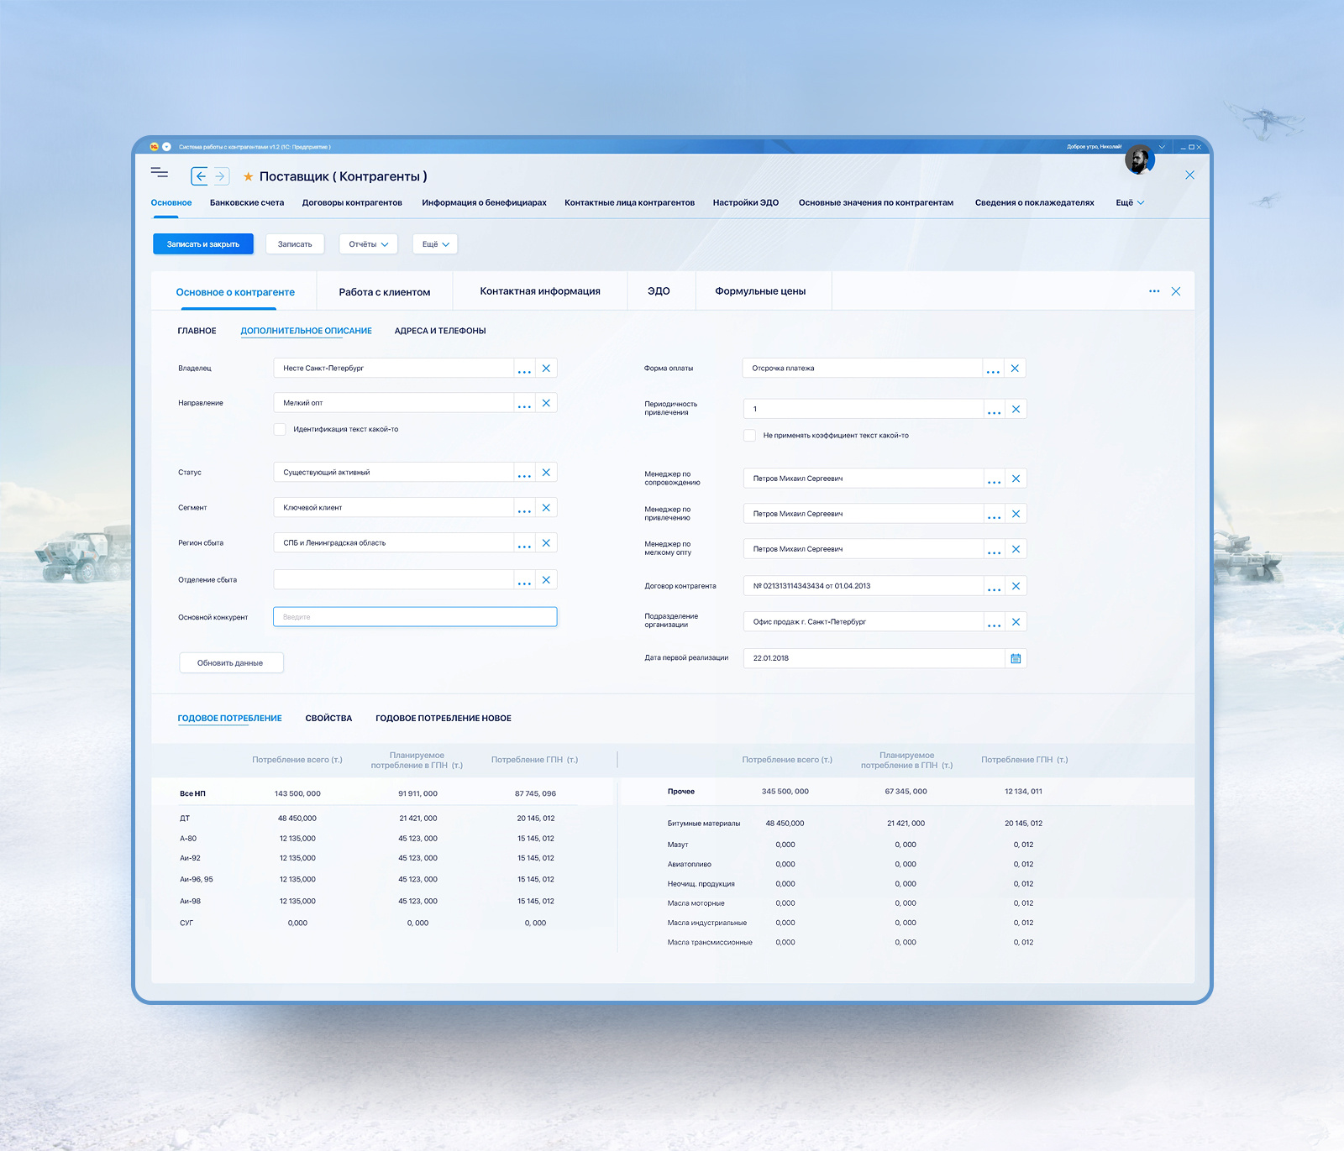Image resolution: width=1344 pixels, height=1151 pixels.
Task: Expand the toolbar Ещё dropdown button
Action: (435, 244)
